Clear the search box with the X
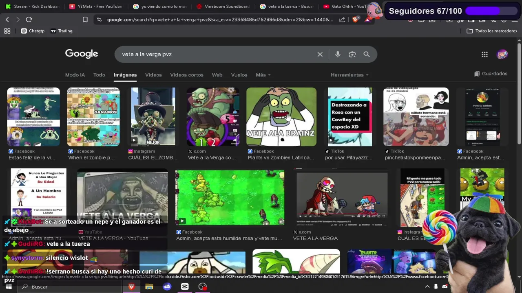 [320, 55]
